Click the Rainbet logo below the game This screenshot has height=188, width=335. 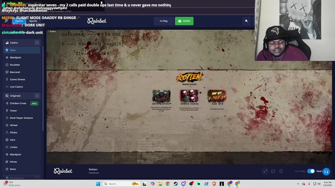click(x=63, y=171)
